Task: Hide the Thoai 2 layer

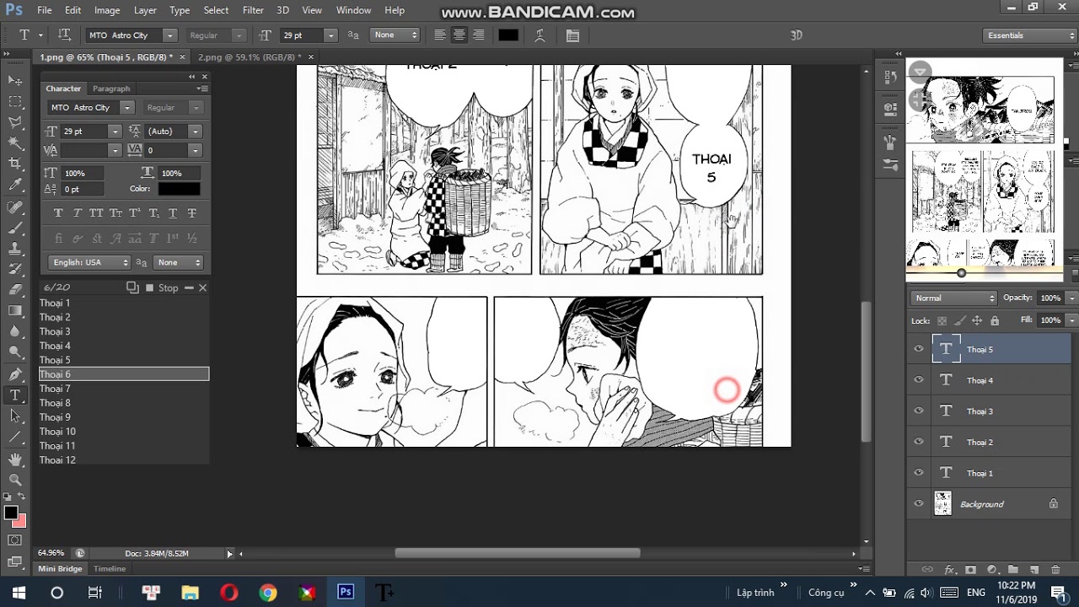Action: 919,442
